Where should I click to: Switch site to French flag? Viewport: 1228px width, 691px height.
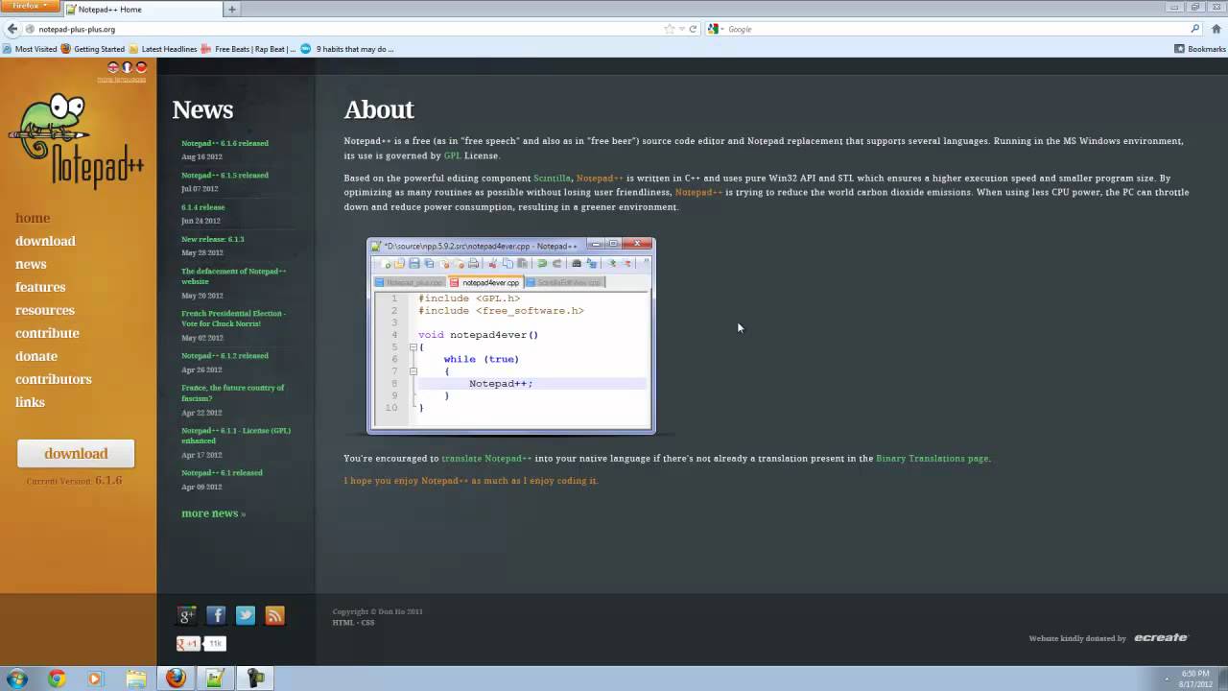point(127,67)
